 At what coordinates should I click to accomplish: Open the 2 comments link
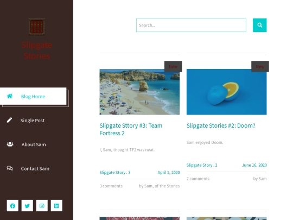[x=198, y=179]
